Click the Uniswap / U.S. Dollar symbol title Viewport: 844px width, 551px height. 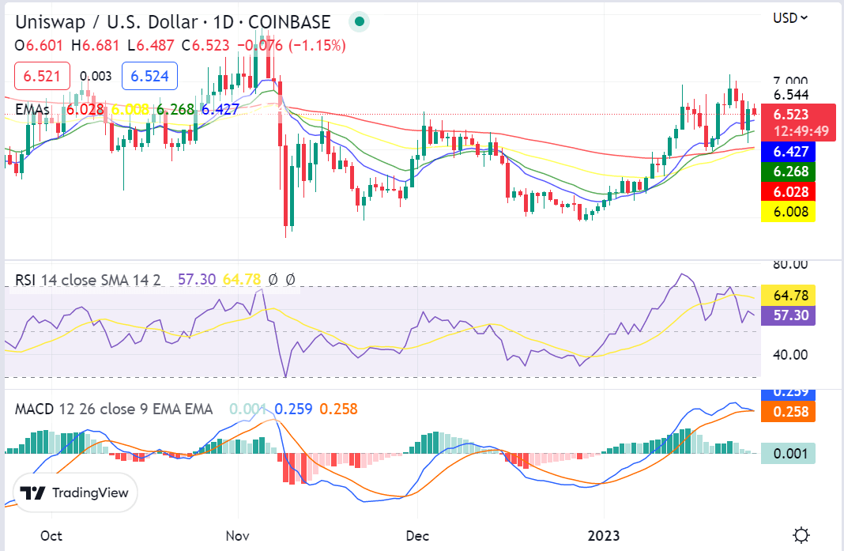[173, 22]
